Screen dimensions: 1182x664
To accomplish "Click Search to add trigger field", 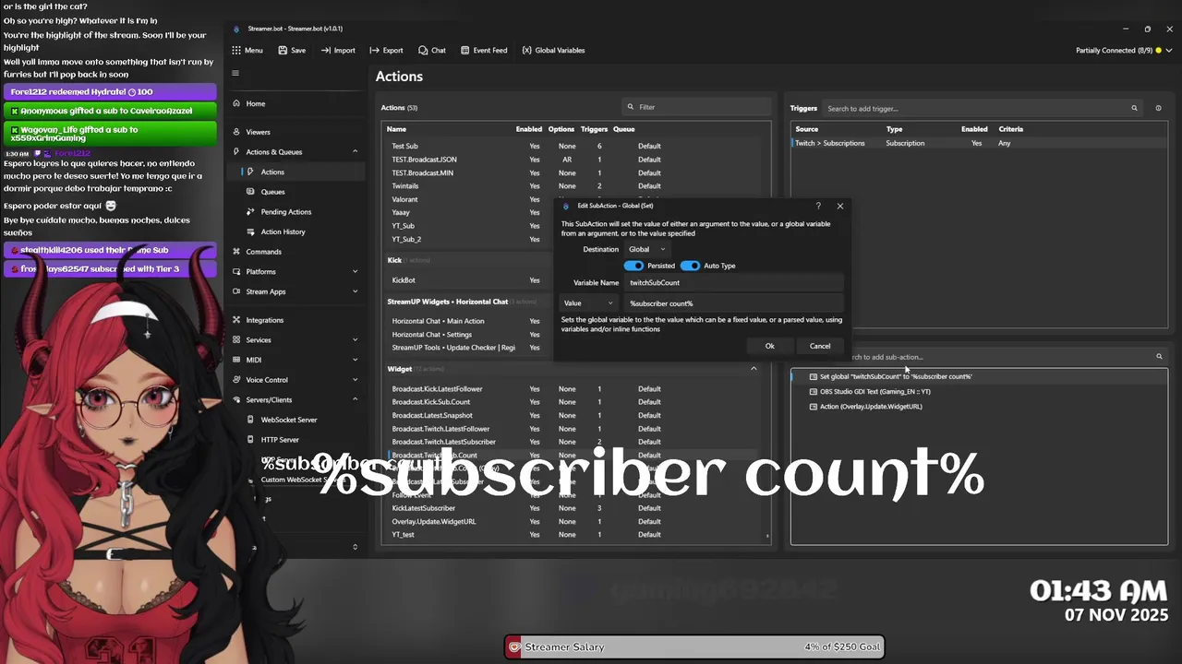I will 983,108.
